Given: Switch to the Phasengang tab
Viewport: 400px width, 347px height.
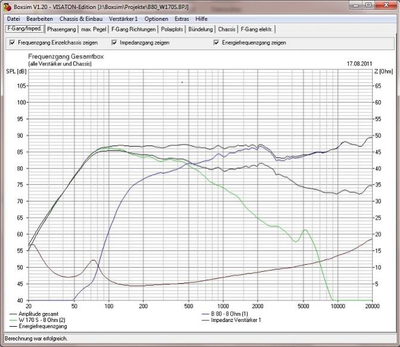Looking at the screenshot, I should (62, 29).
